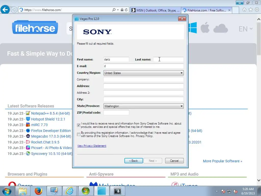Switch to the MSN Outlook tab
Viewport: 261px width, 196px height.
point(156,10)
